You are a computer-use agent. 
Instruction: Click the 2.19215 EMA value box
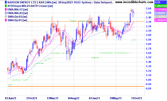[x=160, y=13]
